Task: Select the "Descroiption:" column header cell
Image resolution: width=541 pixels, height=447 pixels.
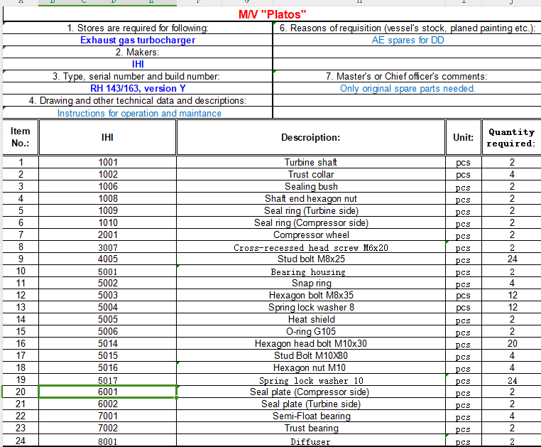Action: click(310, 137)
